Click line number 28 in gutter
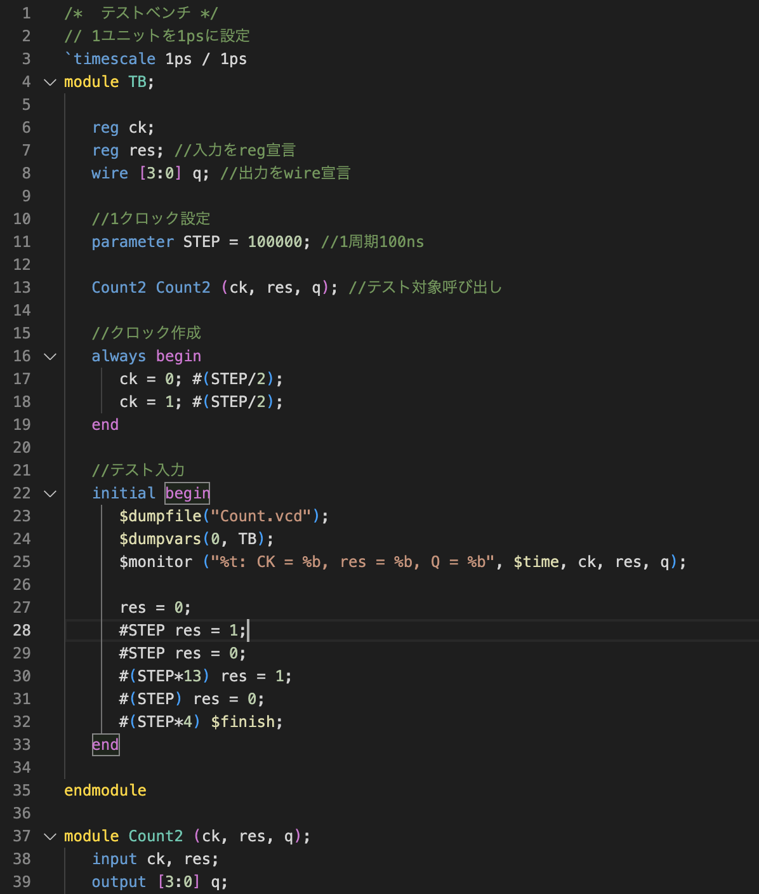The width and height of the screenshot is (759, 894). point(22,630)
